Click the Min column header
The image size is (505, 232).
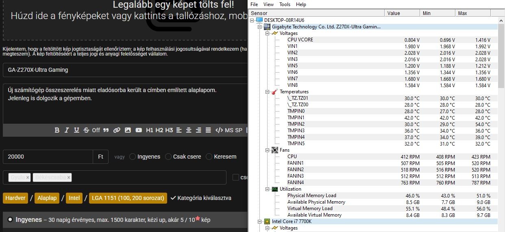point(438,13)
